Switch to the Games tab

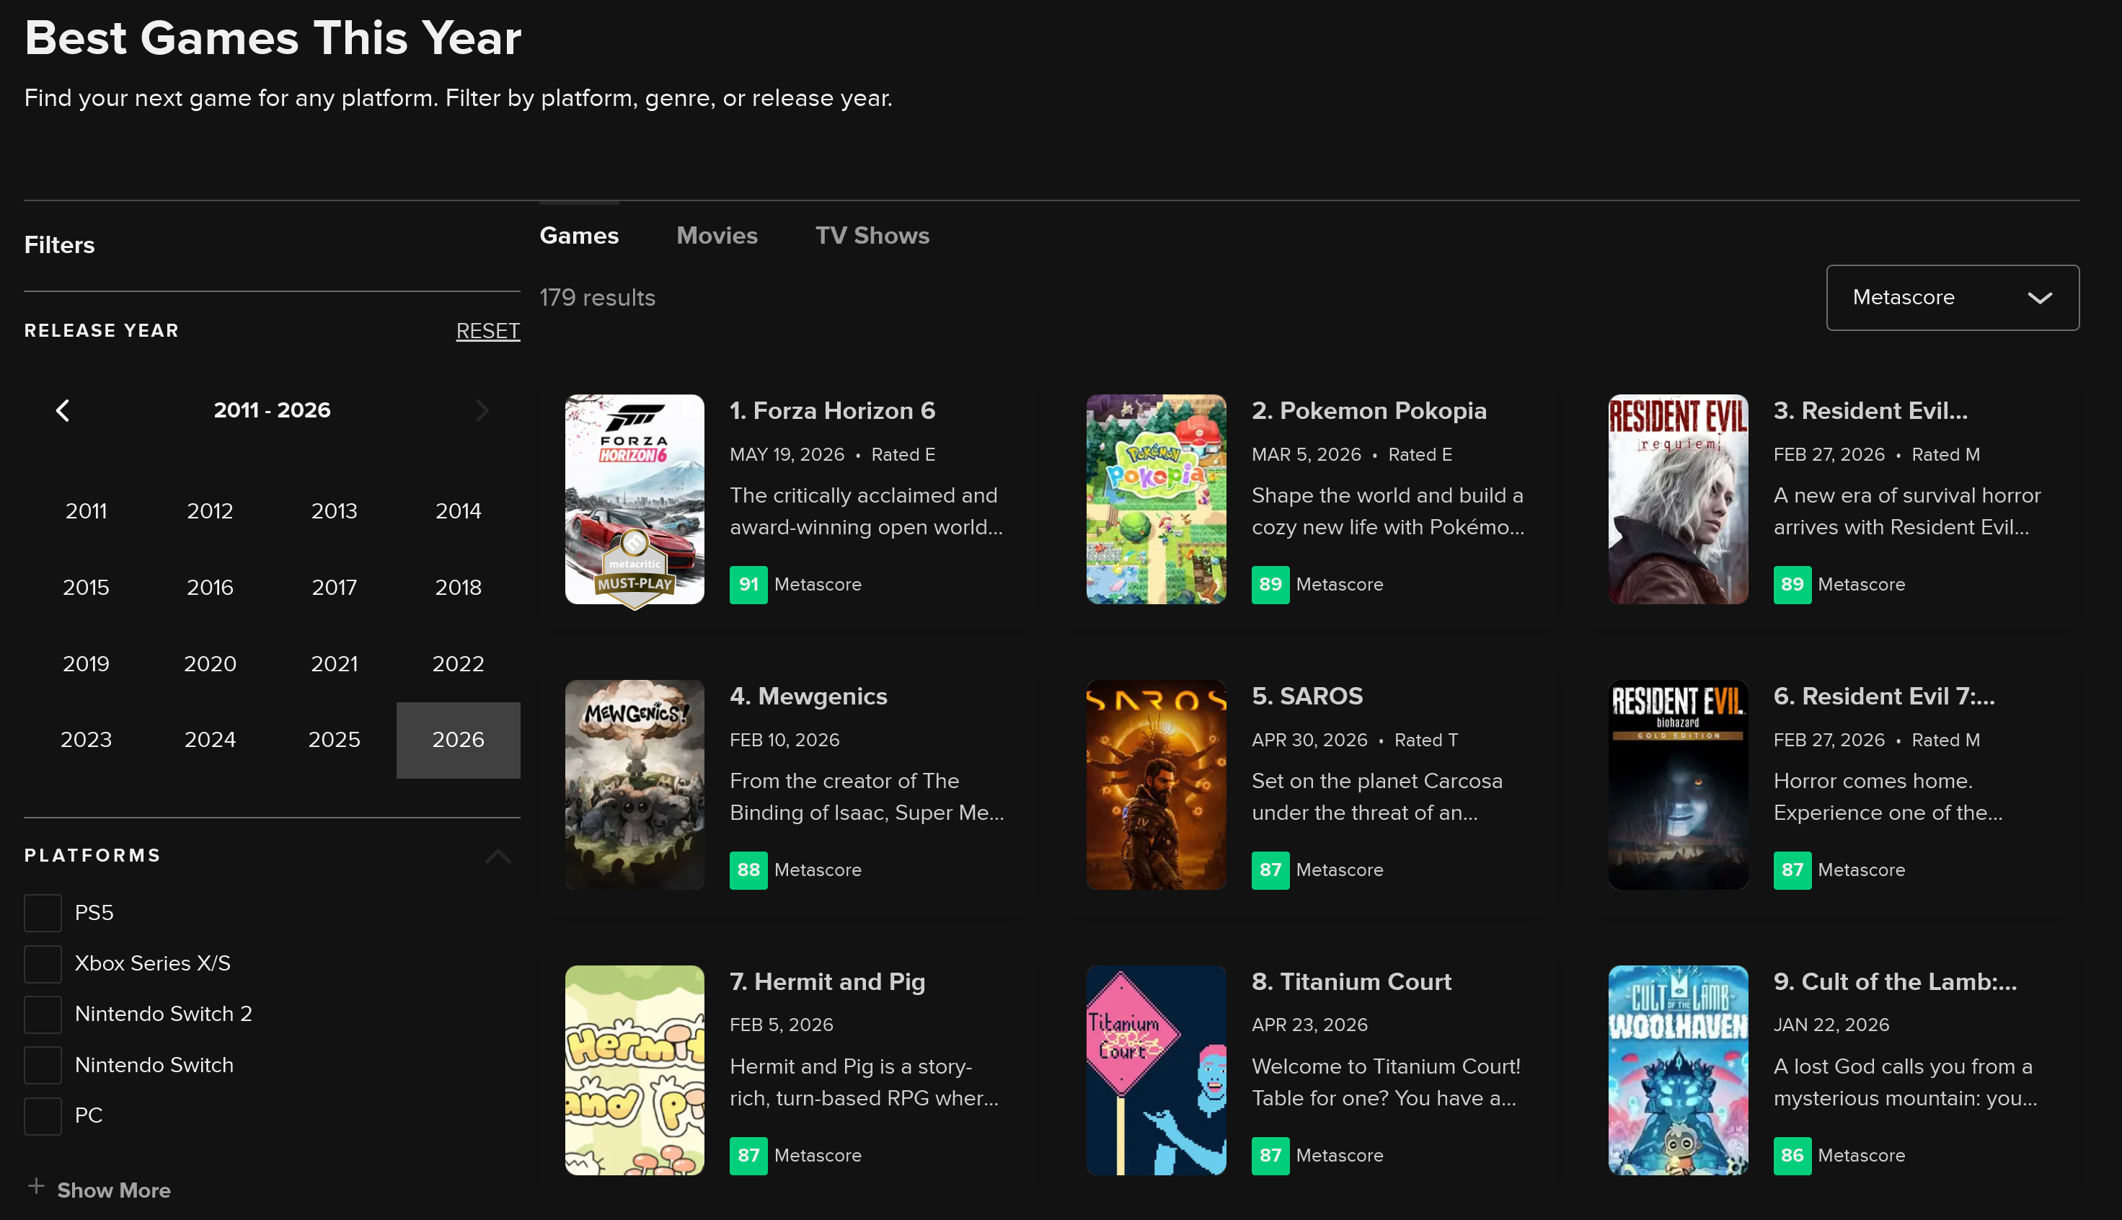pyautogui.click(x=579, y=236)
